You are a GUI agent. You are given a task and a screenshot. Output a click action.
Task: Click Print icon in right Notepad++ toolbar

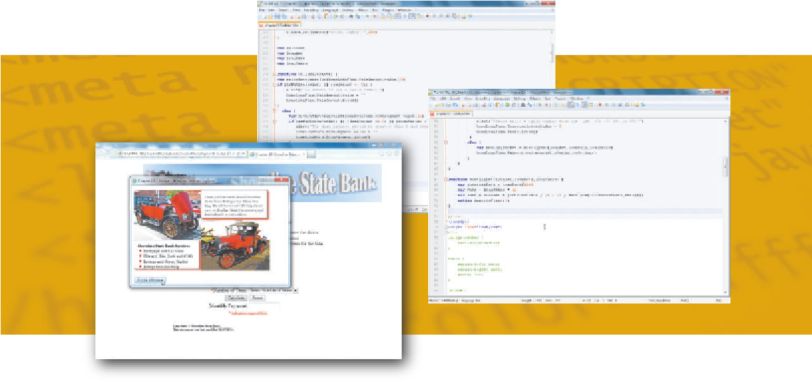(x=475, y=105)
